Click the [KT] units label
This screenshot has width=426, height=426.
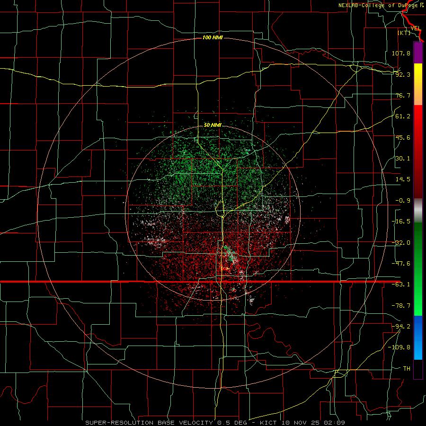[404, 33]
